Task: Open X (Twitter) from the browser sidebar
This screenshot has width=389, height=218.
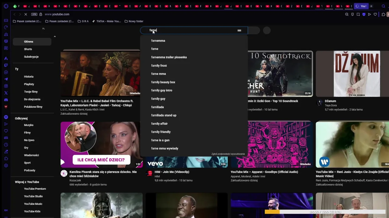Action: 6,93
